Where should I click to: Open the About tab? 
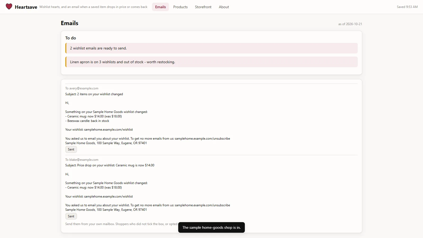click(x=224, y=7)
